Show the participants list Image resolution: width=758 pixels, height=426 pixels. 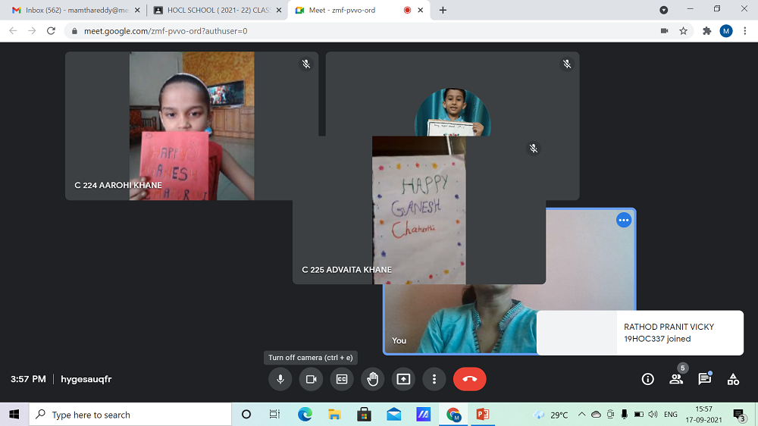tap(676, 379)
